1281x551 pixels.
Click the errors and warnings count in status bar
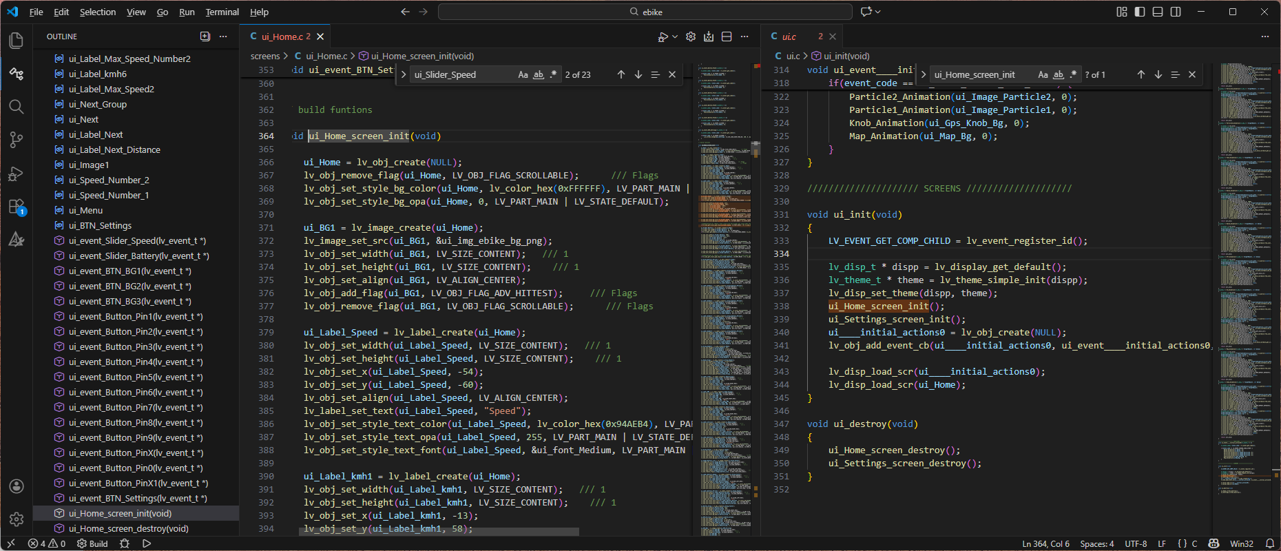pos(47,543)
